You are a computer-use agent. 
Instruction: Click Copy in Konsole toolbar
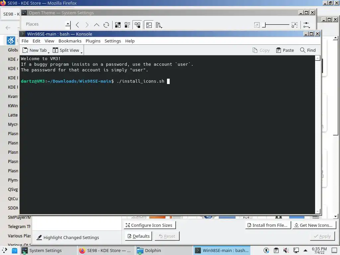[261, 50]
